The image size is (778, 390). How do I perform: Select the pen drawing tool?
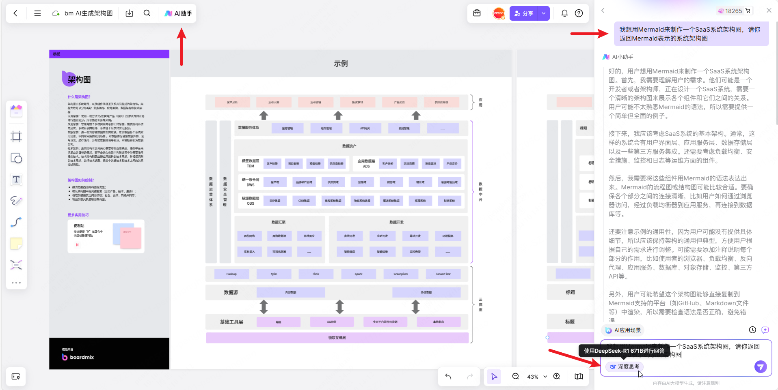click(16, 201)
